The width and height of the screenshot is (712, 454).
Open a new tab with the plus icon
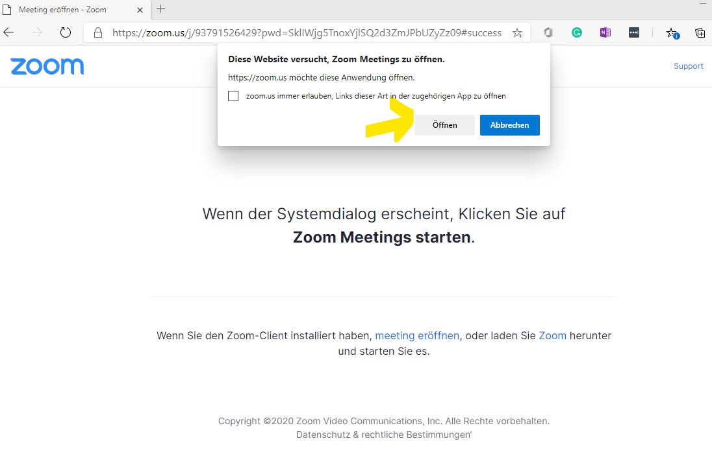tap(160, 9)
